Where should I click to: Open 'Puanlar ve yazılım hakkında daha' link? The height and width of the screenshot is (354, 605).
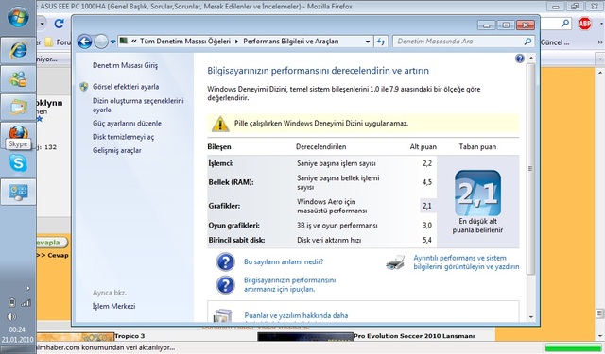pos(296,315)
